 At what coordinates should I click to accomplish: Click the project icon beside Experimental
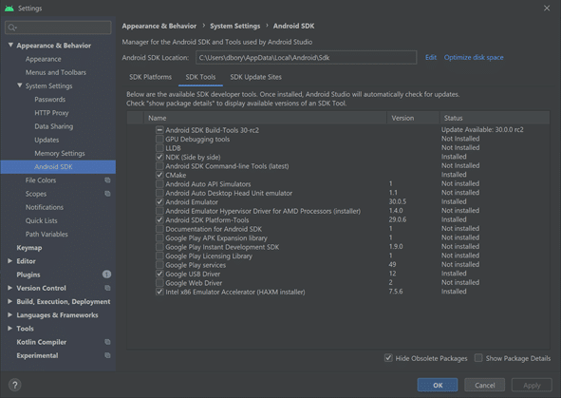click(107, 355)
